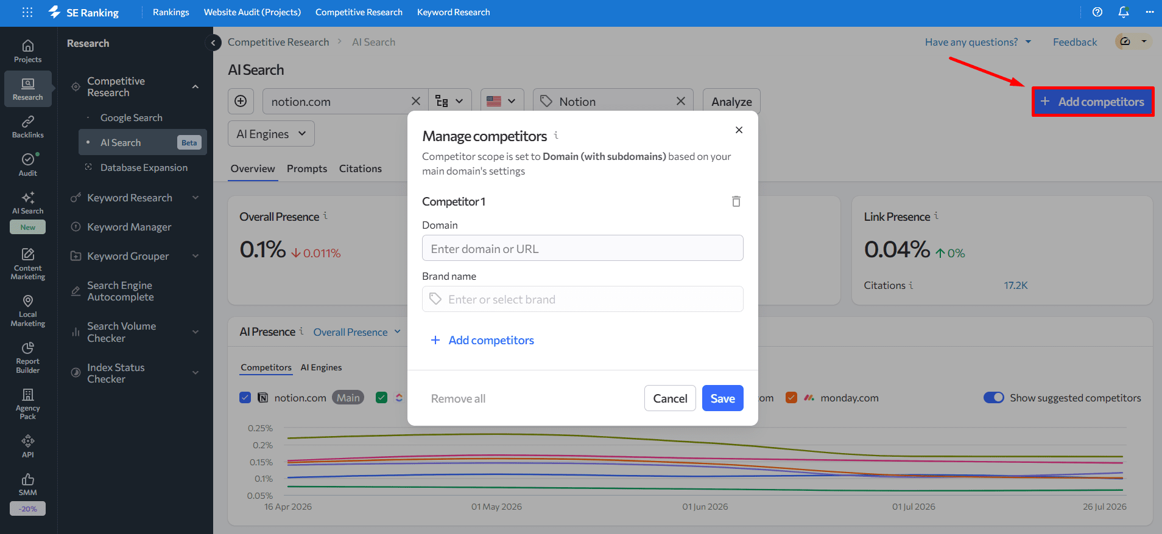This screenshot has width=1162, height=534.
Task: Delete Competitor 1 with trash icon
Action: (x=736, y=201)
